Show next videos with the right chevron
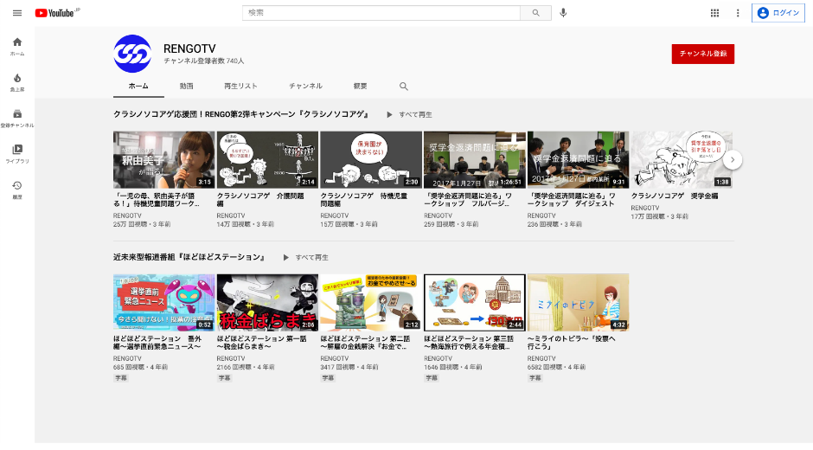The image size is (813, 450). coord(732,160)
